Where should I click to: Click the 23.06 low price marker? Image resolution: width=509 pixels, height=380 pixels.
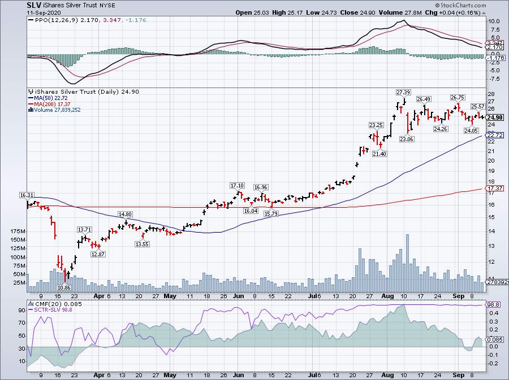407,139
